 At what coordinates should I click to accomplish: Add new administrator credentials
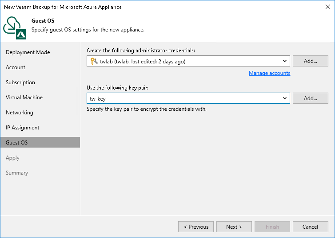310,61
